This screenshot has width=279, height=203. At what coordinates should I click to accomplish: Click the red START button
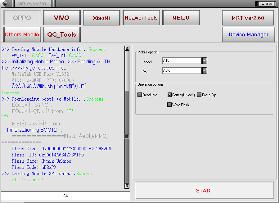tap(205, 190)
